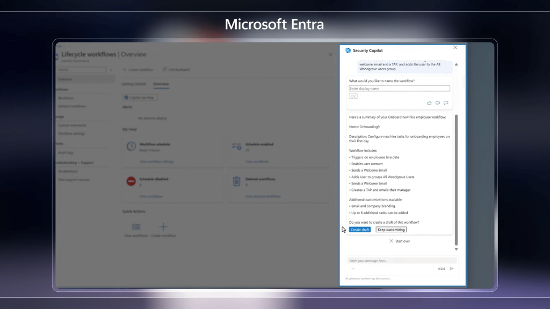
Task: Send the message with the arrow icon
Action: click(452, 268)
